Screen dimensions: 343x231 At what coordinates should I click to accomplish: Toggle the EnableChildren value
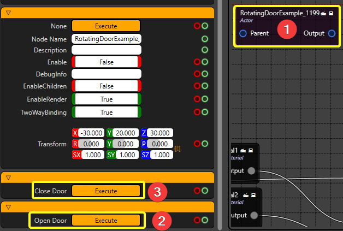tap(106, 86)
